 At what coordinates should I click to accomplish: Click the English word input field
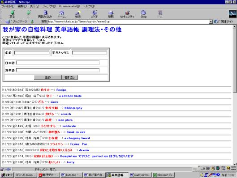(58, 70)
